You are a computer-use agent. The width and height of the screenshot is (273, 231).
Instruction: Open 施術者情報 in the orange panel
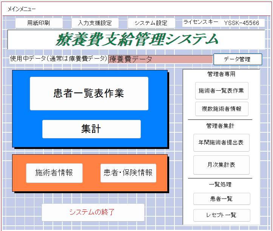pyautogui.click(x=54, y=173)
